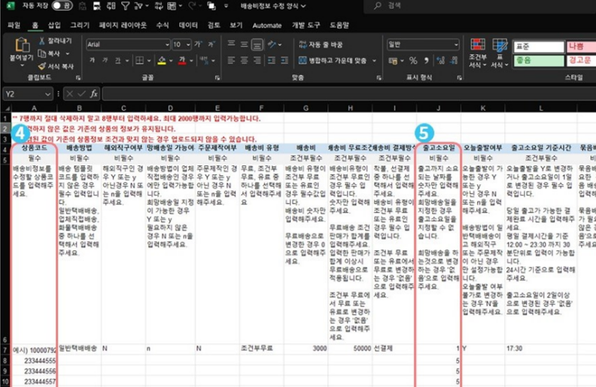The image size is (596, 387).
Task: Click the 붙여넣기 paste clipboard icon
Action: pos(22,45)
